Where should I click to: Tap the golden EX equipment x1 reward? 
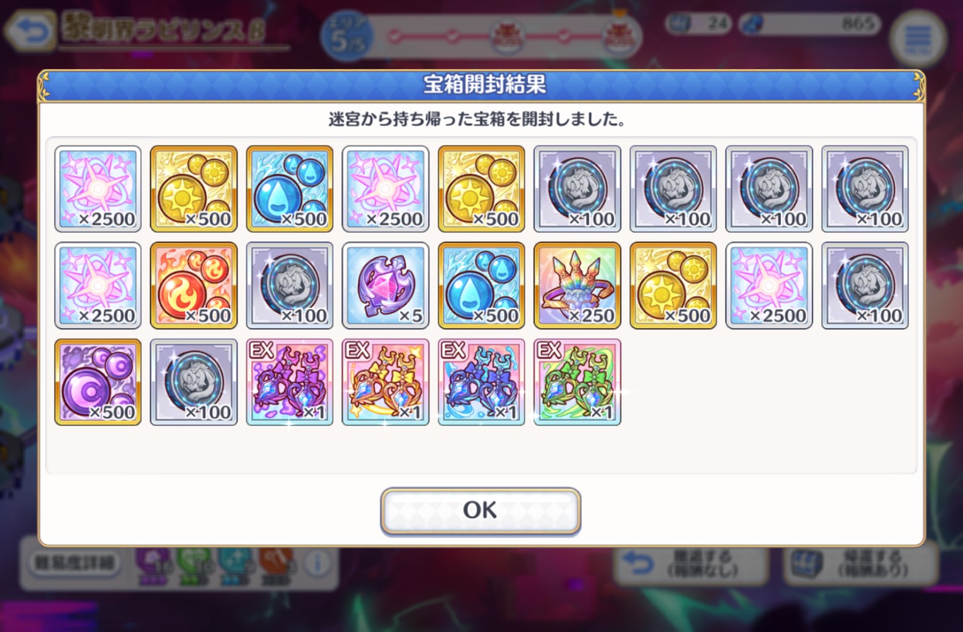pos(386,382)
